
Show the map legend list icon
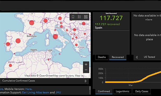(x=79, y=17)
